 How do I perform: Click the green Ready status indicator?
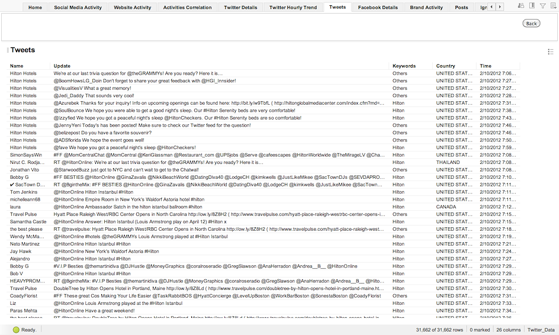[x=16, y=330]
